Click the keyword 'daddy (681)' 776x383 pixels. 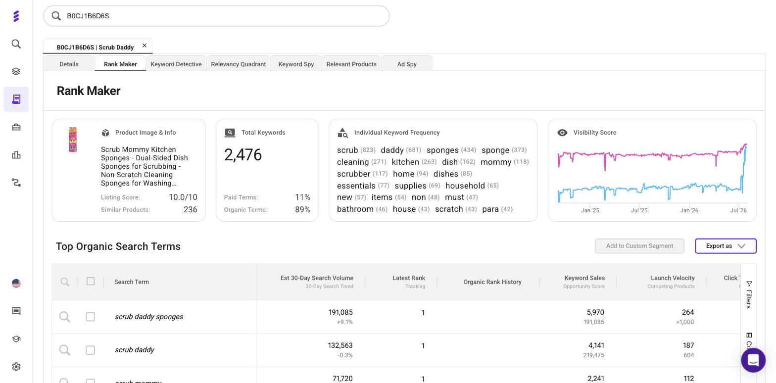[x=401, y=150]
